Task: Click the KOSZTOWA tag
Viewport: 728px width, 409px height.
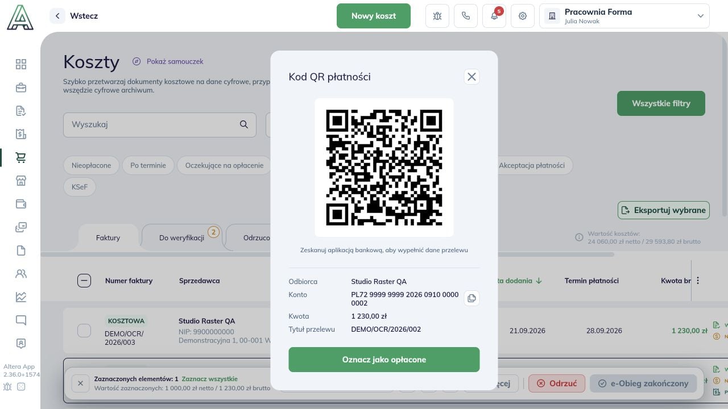Action: 126,321
